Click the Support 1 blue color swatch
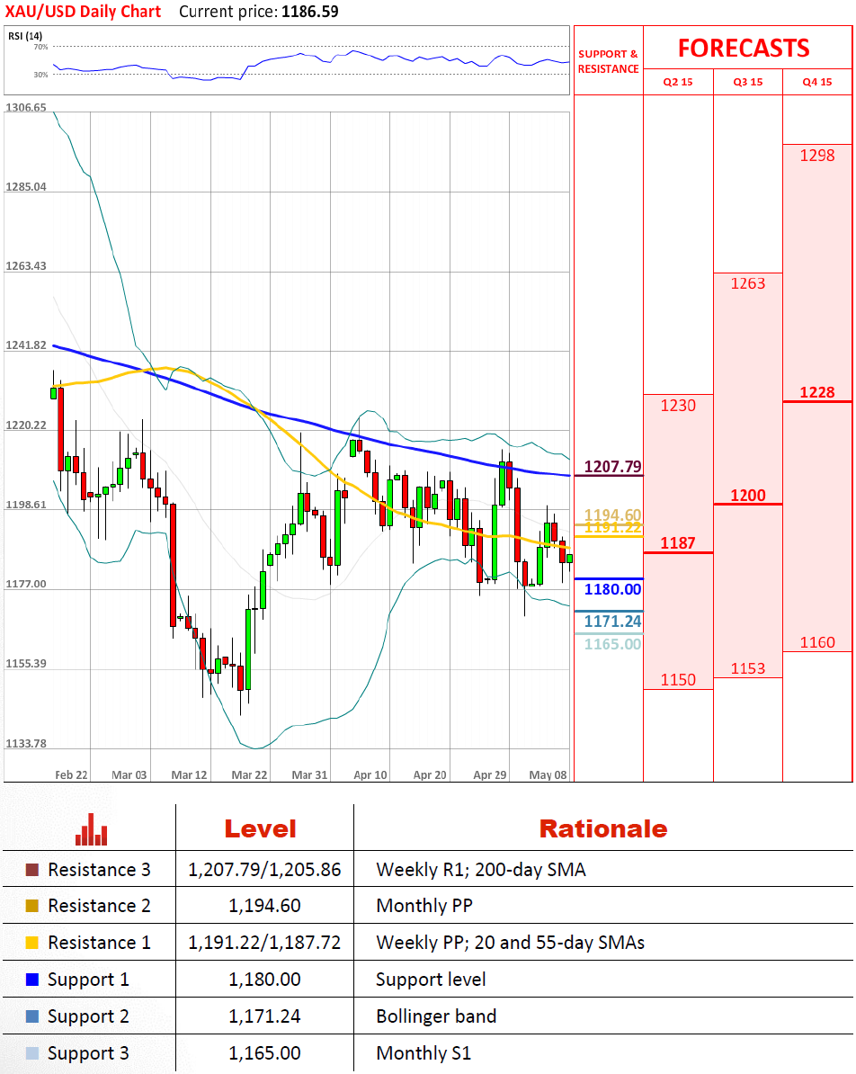Viewport: 856px width, 1074px height. point(31,980)
